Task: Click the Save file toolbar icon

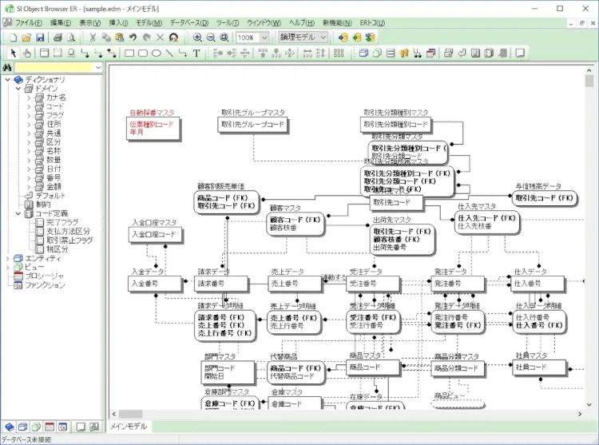Action: tap(39, 38)
